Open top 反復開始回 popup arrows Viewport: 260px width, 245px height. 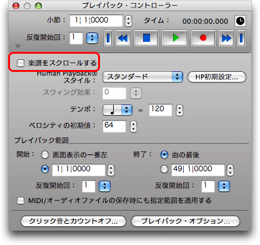pos(92,38)
